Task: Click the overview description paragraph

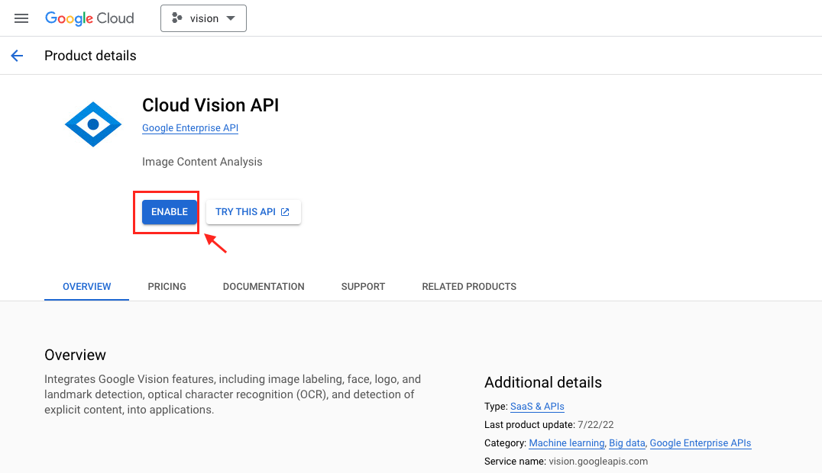Action: pyautogui.click(x=233, y=394)
